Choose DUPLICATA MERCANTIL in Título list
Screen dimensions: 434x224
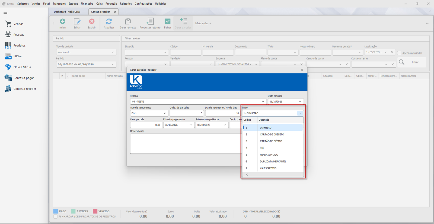pos(273,162)
